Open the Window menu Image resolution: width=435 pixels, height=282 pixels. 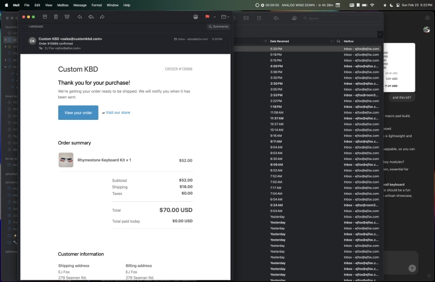click(x=113, y=5)
